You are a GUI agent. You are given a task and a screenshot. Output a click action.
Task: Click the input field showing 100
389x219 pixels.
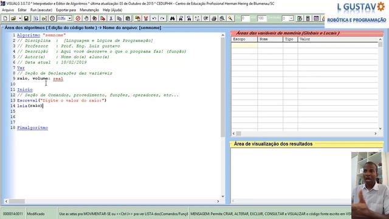click(262, 18)
